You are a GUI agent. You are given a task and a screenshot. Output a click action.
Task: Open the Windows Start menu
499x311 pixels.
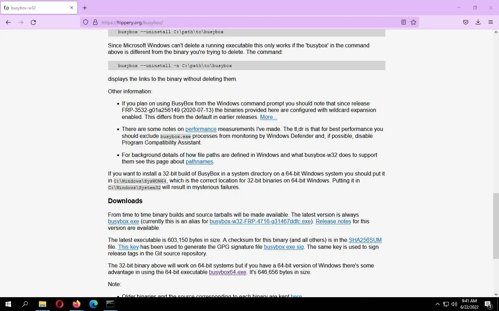8,304
